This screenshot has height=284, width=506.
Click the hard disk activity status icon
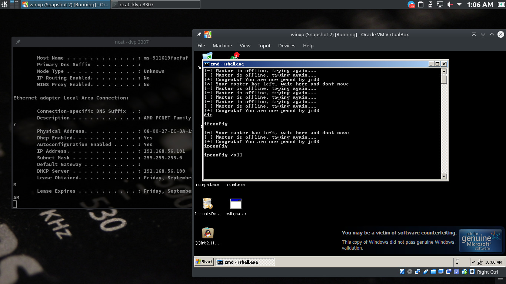[x=402, y=272]
